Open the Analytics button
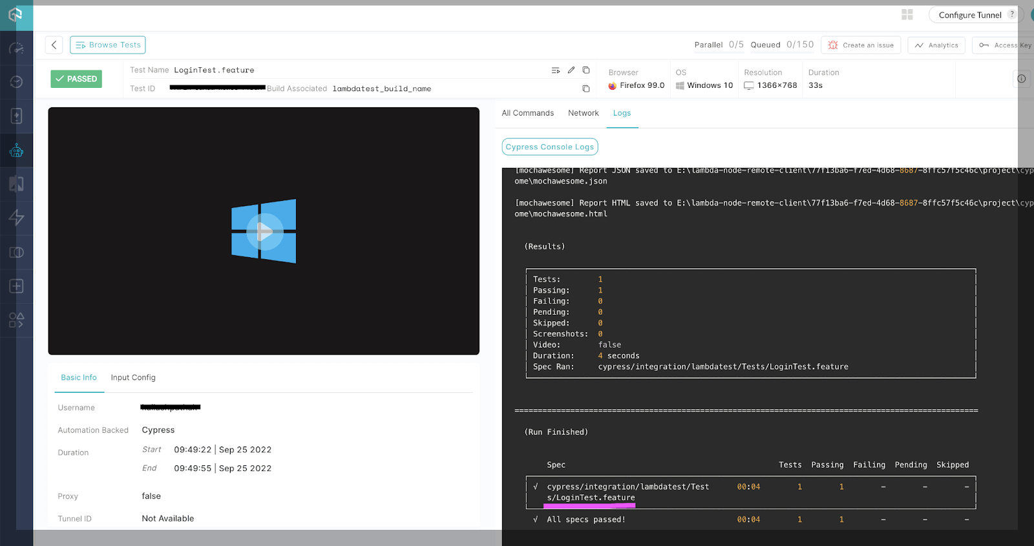Image resolution: width=1034 pixels, height=546 pixels. [x=936, y=45]
